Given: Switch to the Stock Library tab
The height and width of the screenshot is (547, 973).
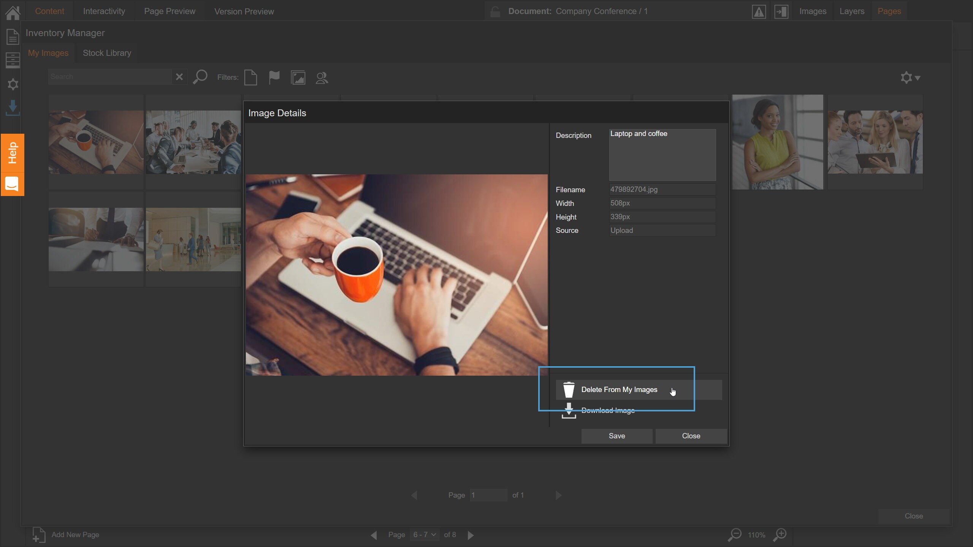Looking at the screenshot, I should coord(107,53).
